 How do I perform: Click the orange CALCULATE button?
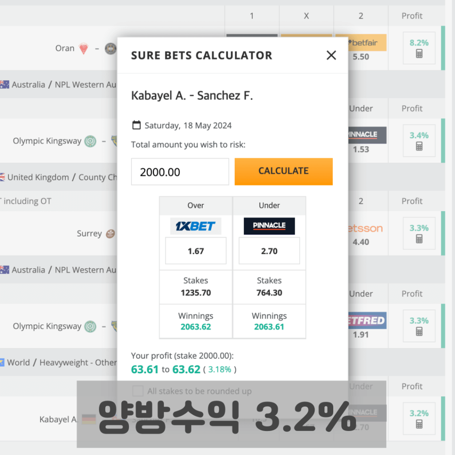click(283, 171)
